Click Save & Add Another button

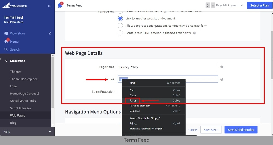[x=241, y=130]
